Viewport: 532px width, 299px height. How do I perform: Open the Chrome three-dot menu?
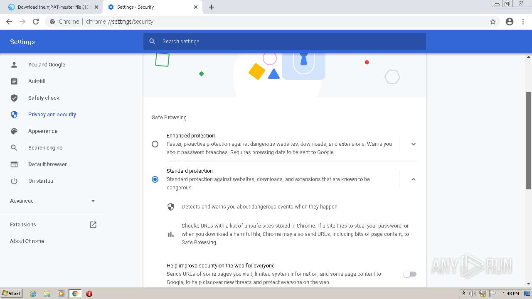[x=523, y=22]
